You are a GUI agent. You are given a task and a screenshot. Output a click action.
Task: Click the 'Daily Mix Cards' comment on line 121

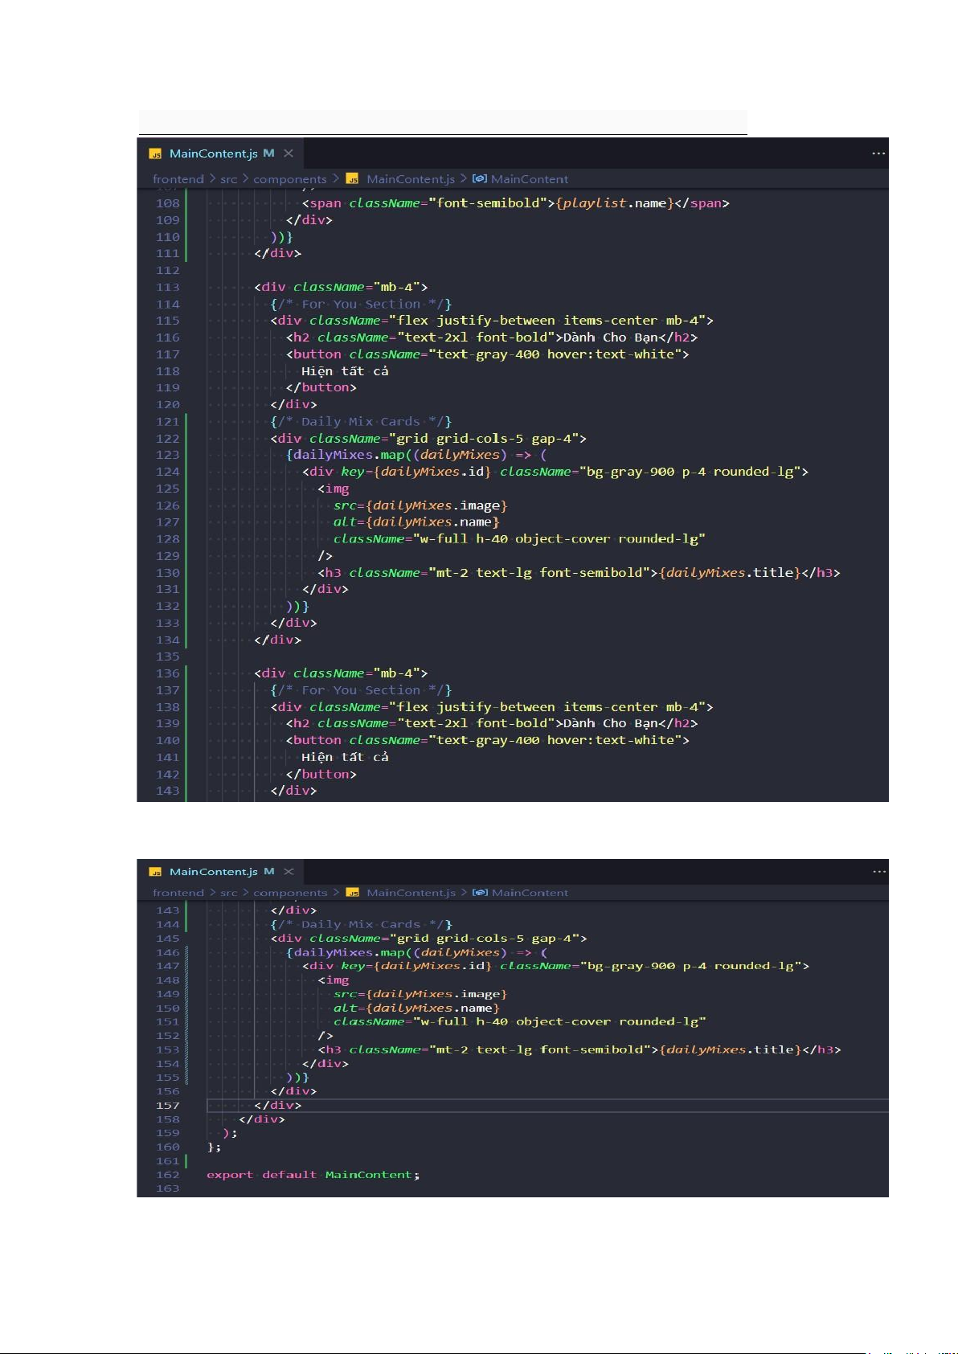(x=361, y=422)
